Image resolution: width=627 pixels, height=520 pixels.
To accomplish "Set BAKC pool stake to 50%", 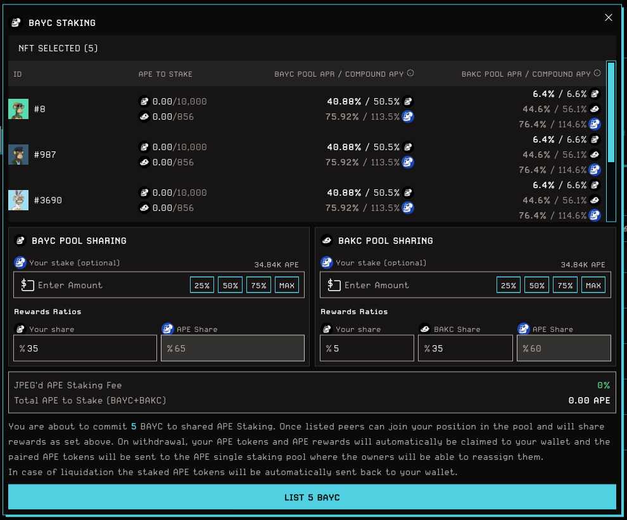I will (536, 285).
